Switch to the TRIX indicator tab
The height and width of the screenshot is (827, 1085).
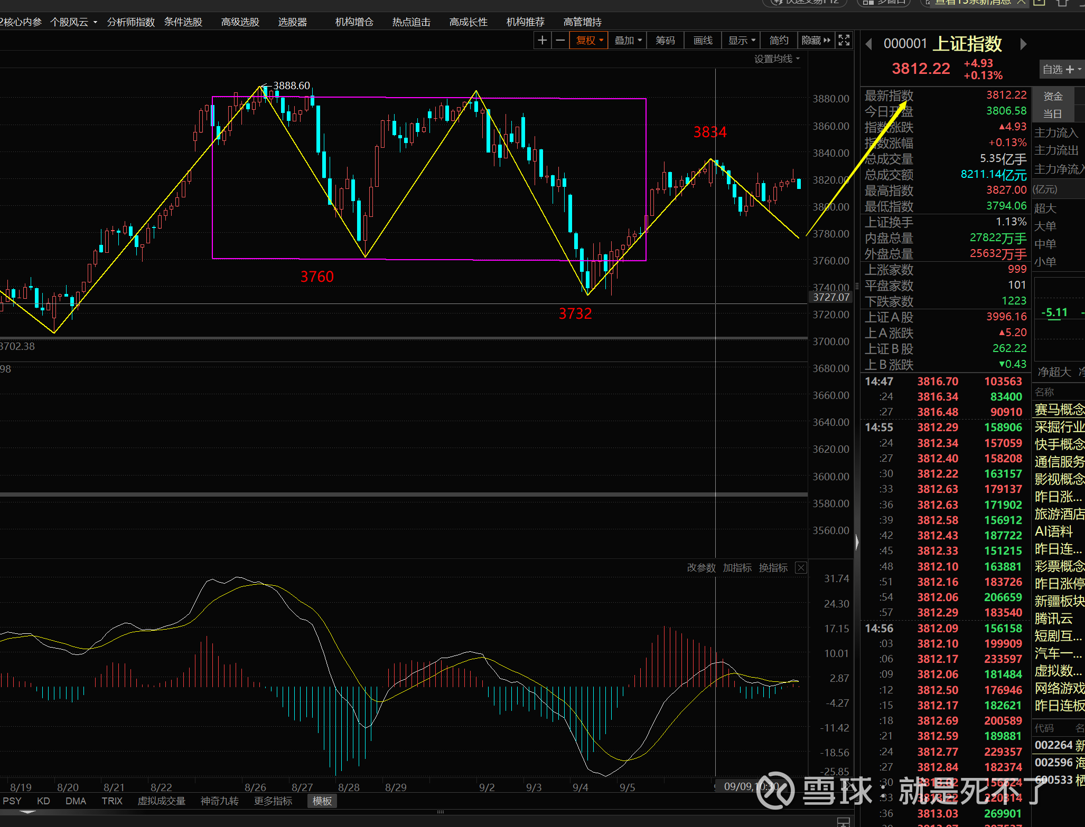111,801
